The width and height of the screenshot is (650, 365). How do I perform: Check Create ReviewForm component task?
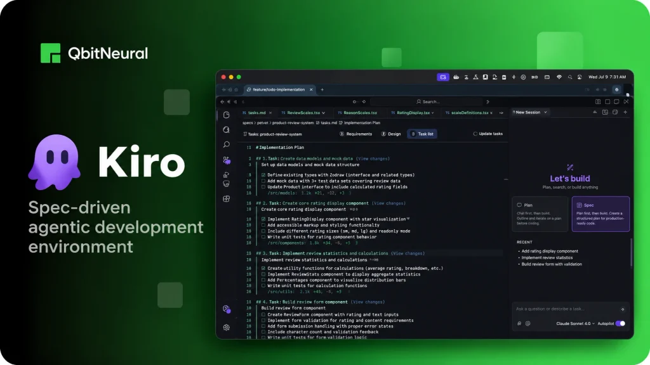pyautogui.click(x=263, y=315)
